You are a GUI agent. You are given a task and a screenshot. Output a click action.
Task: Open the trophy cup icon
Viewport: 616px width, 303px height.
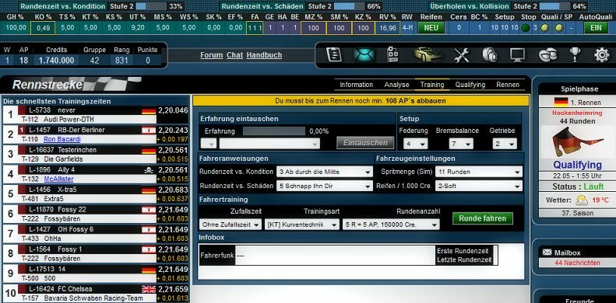pyautogui.click(x=575, y=55)
